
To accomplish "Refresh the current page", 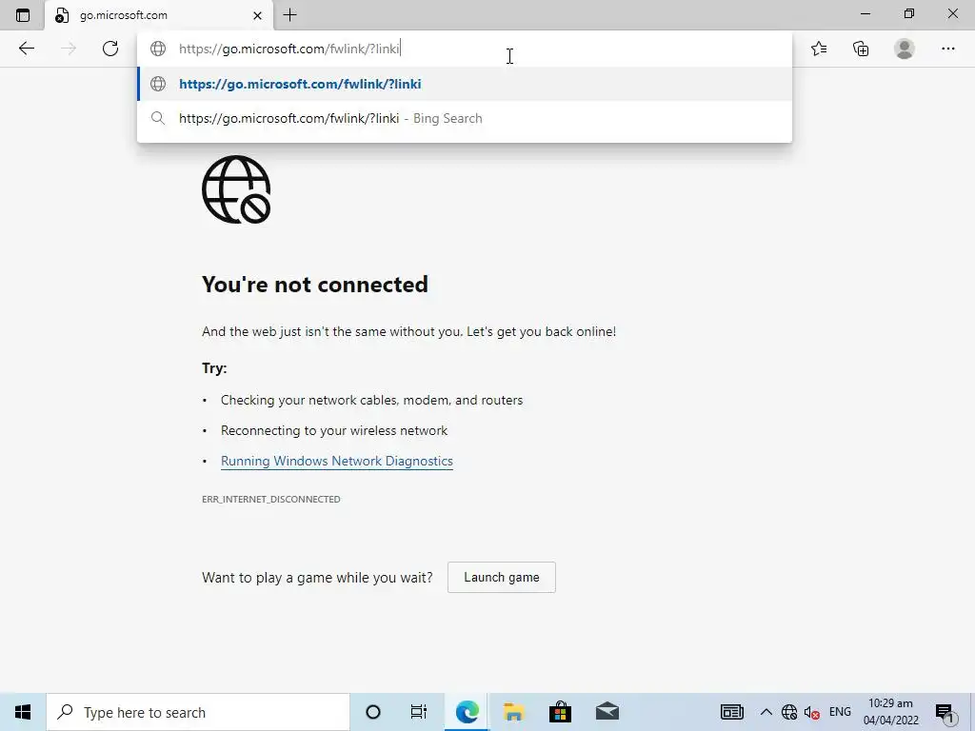I will pyautogui.click(x=110, y=49).
